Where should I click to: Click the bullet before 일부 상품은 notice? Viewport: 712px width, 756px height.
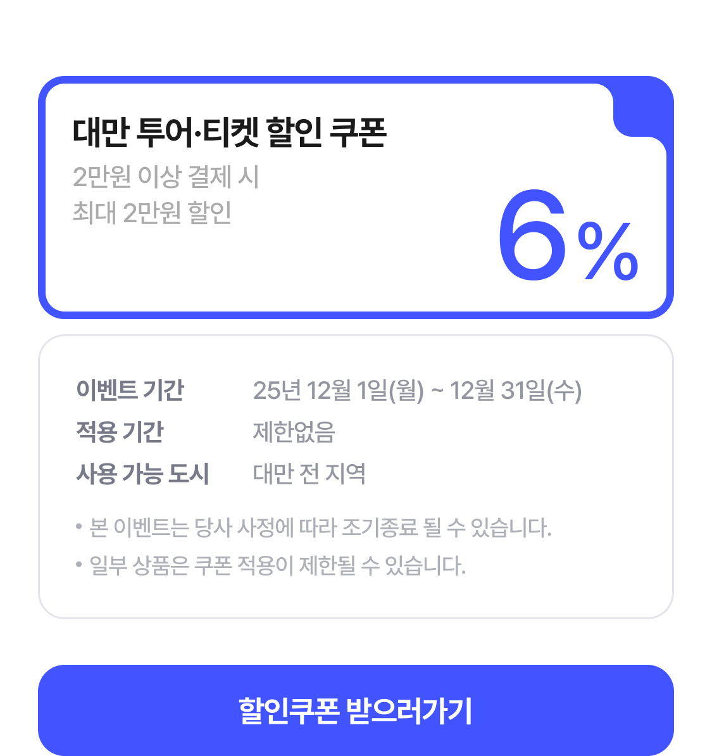(x=79, y=564)
